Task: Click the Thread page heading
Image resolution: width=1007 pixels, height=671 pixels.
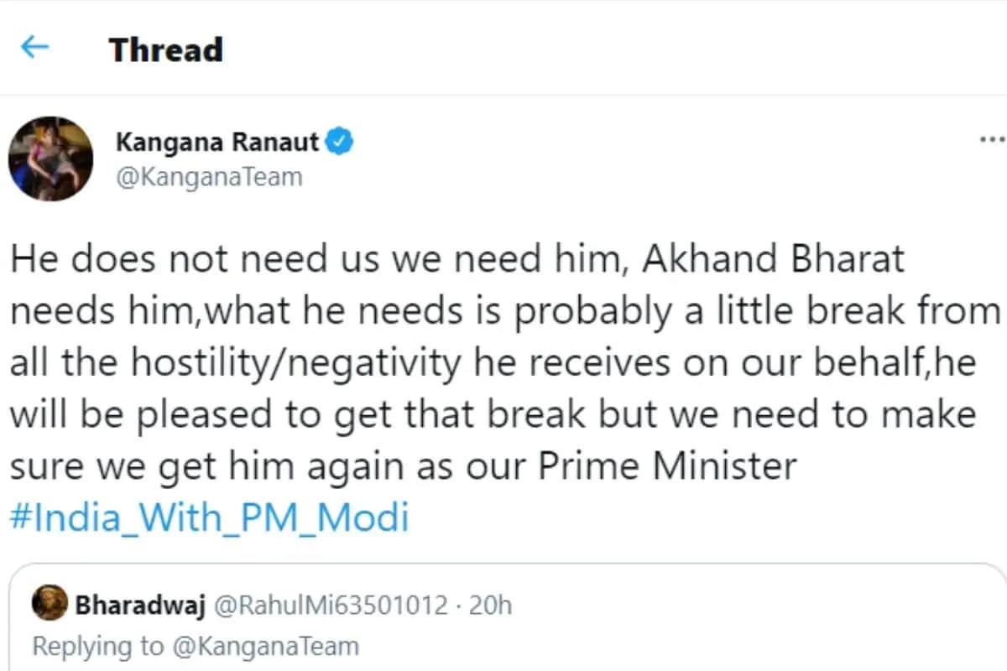Action: [165, 49]
